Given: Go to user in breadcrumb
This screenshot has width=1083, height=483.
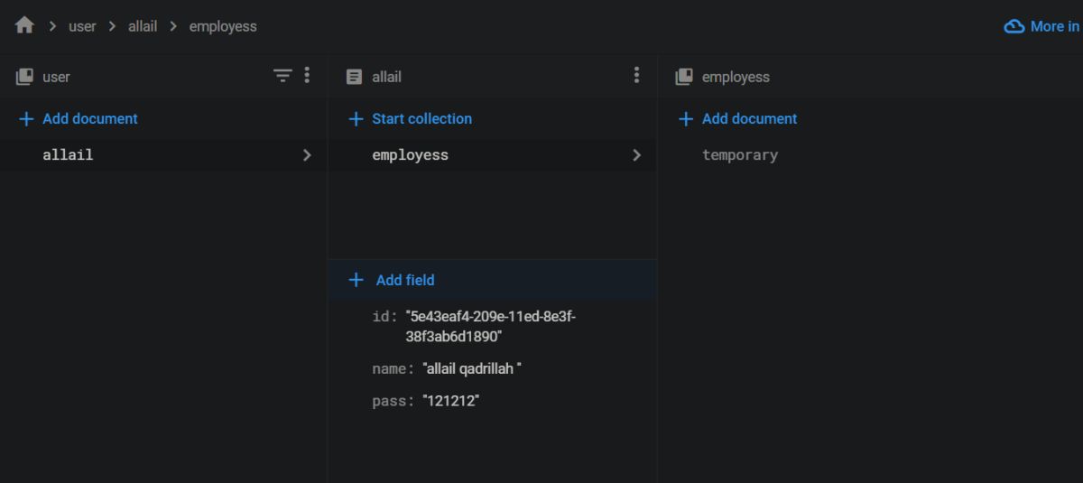Looking at the screenshot, I should coord(82,26).
